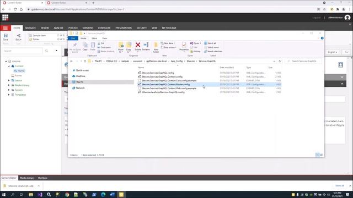
Task: Click the Explorer help question icon
Action: [322, 38]
